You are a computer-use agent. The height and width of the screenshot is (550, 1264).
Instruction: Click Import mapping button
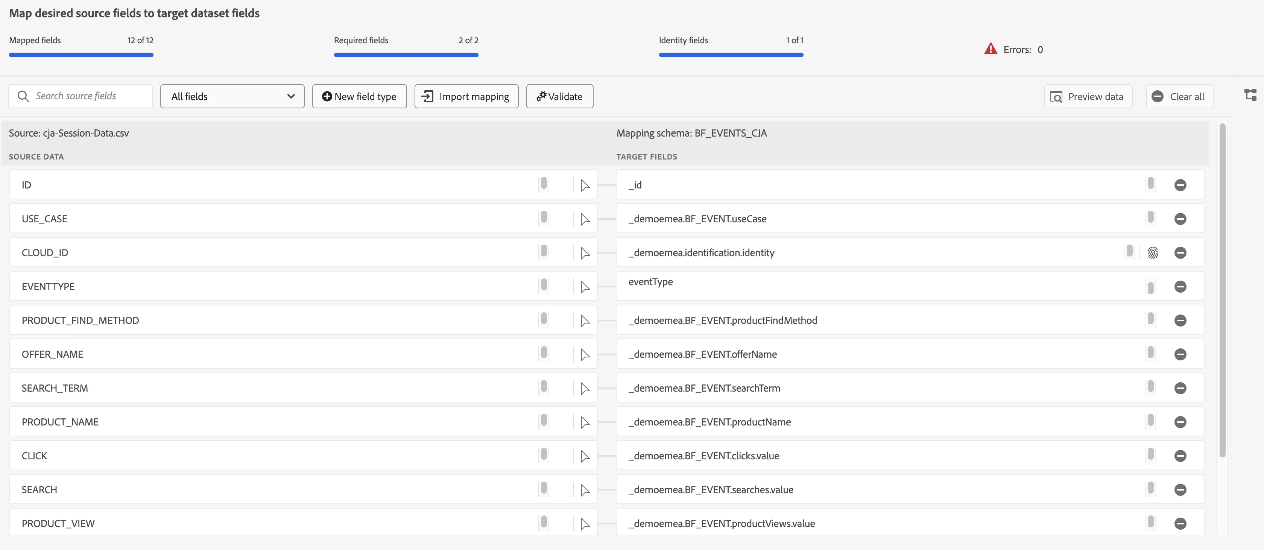coord(466,96)
